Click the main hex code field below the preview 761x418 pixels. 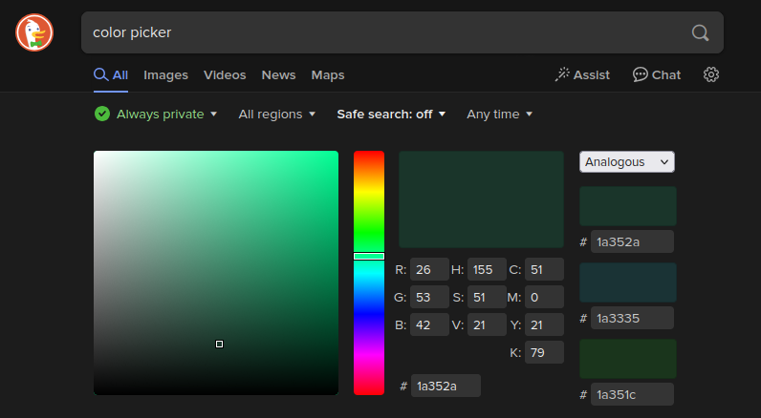click(446, 386)
